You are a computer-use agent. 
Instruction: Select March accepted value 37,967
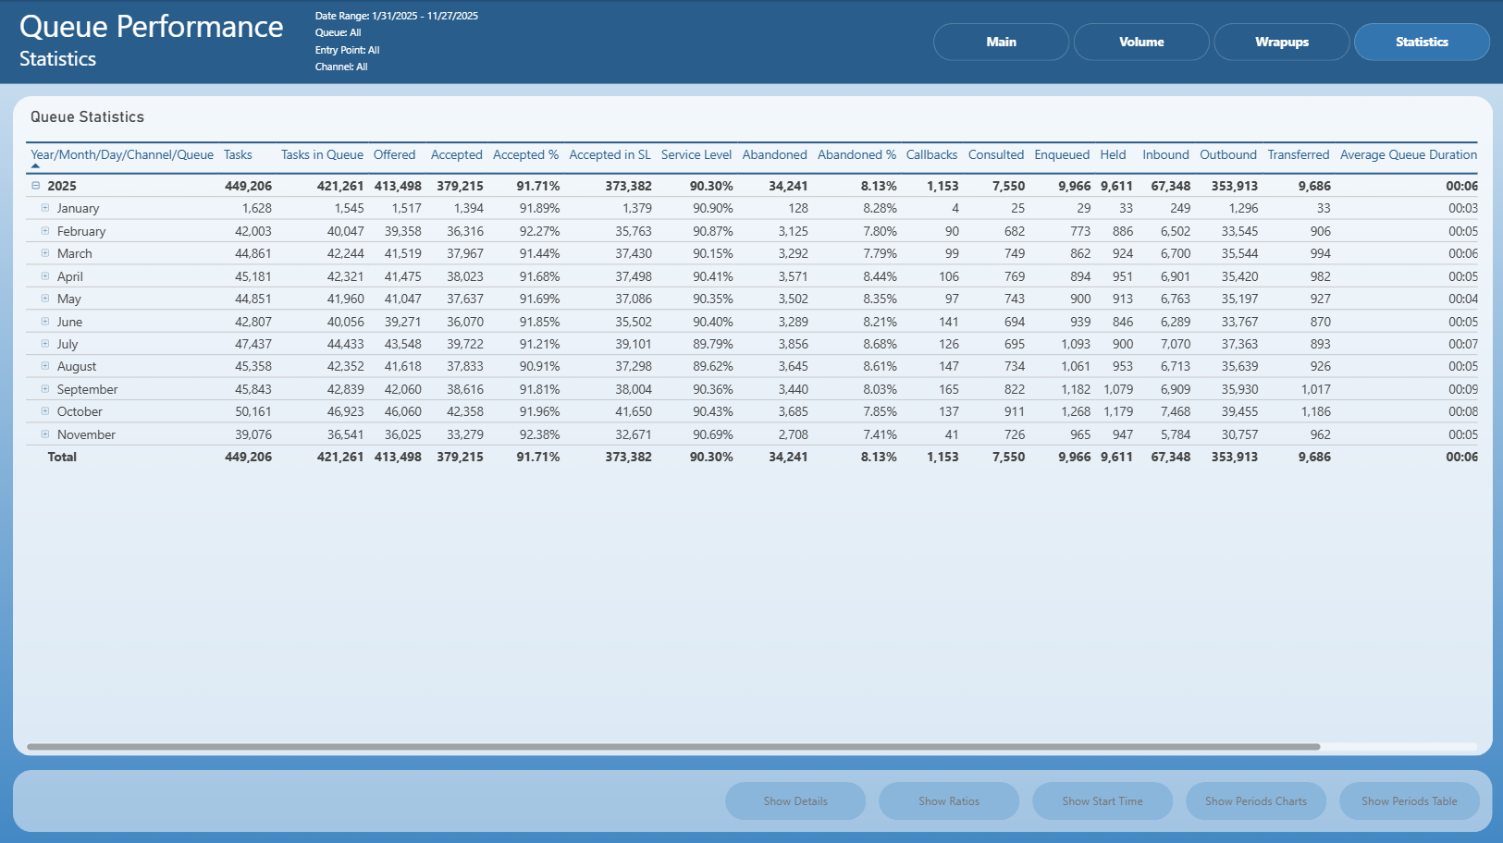click(465, 253)
